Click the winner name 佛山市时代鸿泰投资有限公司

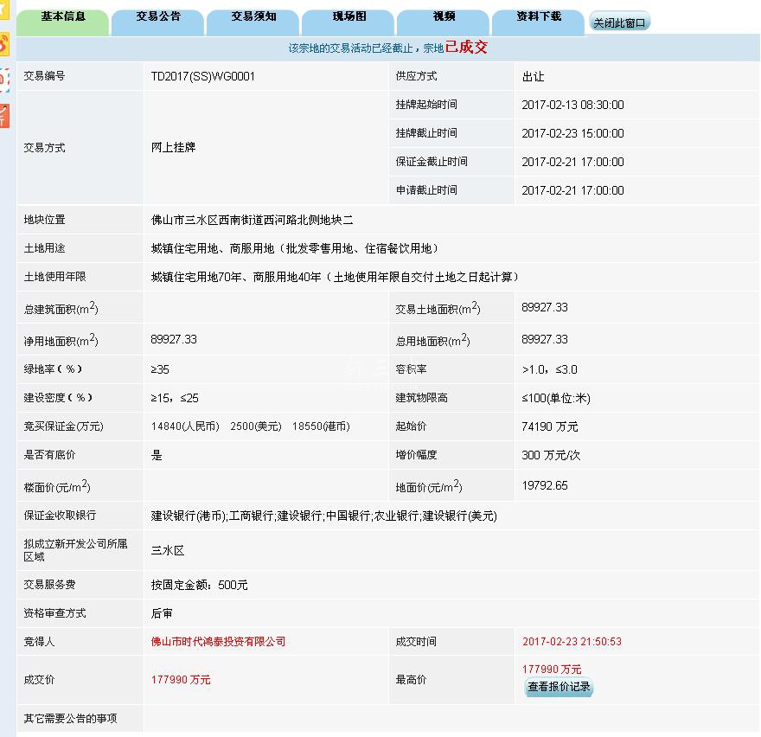(218, 642)
